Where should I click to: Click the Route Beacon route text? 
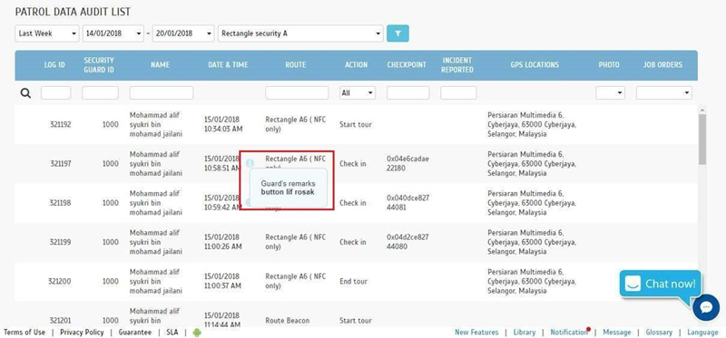pyautogui.click(x=288, y=321)
